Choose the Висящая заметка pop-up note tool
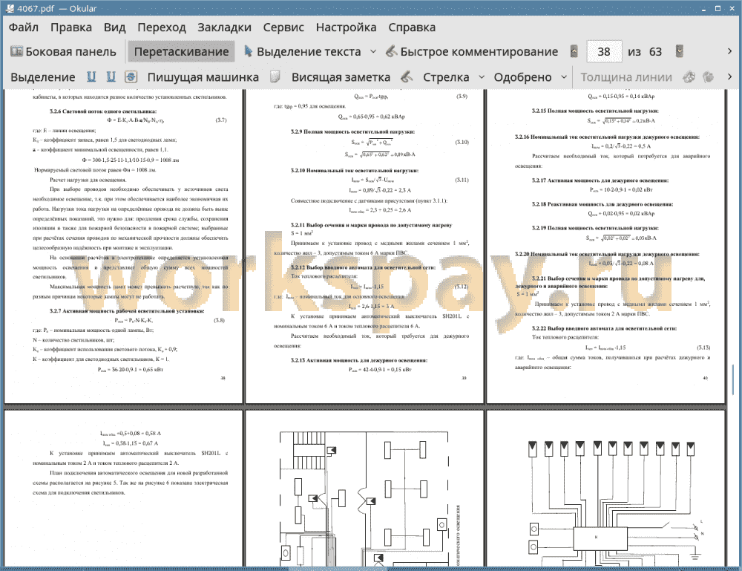This screenshot has height=571, width=742. pos(341,77)
